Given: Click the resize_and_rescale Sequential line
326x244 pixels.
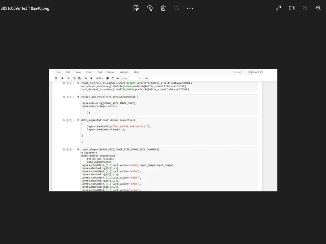Looking at the screenshot, I should (x=110, y=97).
